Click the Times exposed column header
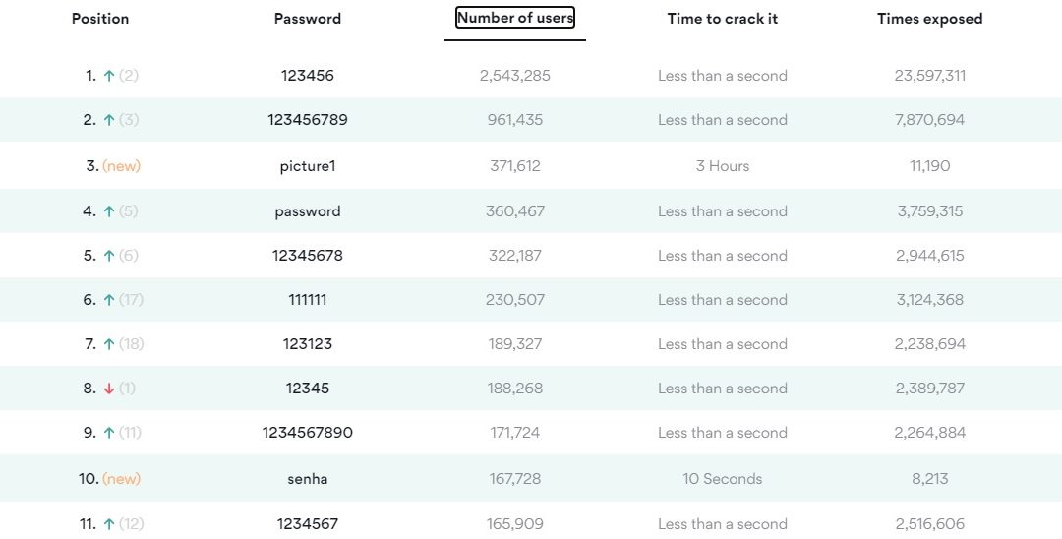Viewport: 1062px width, 539px height. pos(930,19)
